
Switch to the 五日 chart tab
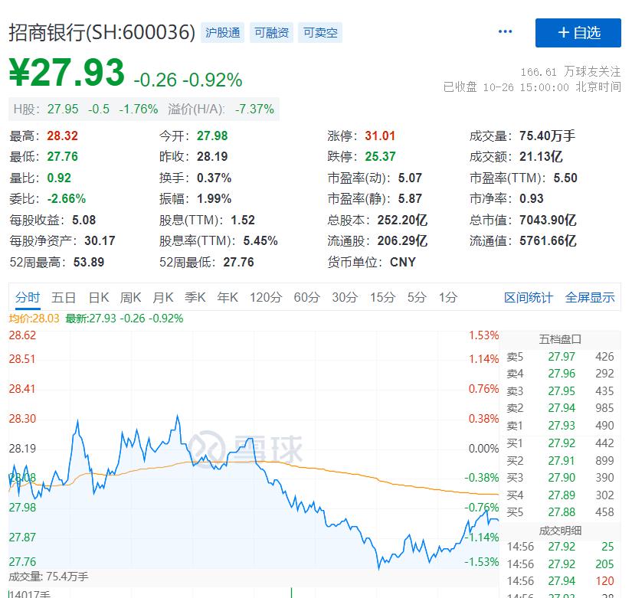tap(64, 297)
